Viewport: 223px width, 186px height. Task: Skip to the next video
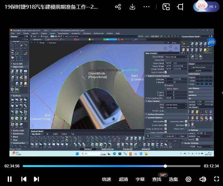tap(37, 179)
